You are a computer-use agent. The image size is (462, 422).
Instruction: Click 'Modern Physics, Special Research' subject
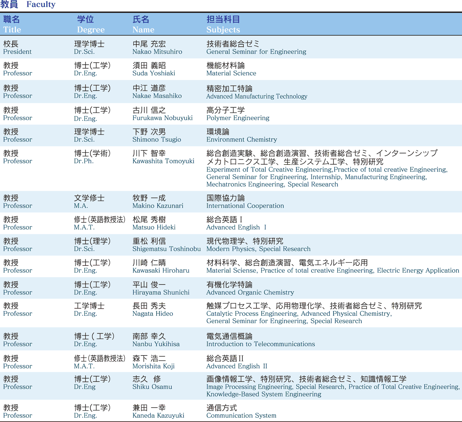(x=258, y=249)
